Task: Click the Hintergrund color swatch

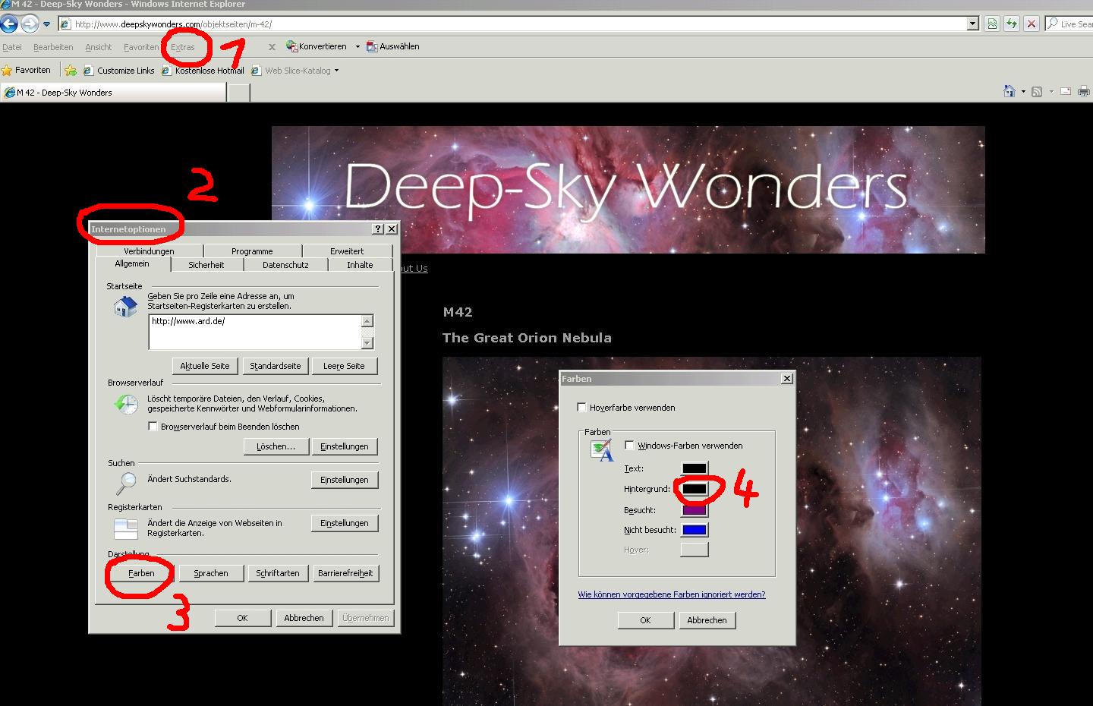Action: tap(694, 489)
